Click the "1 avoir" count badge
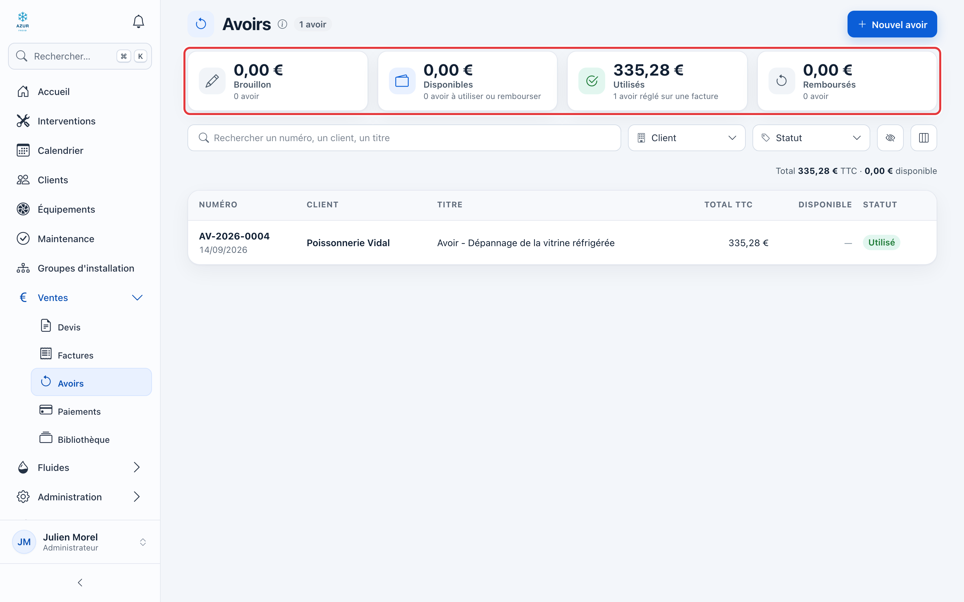 point(313,24)
